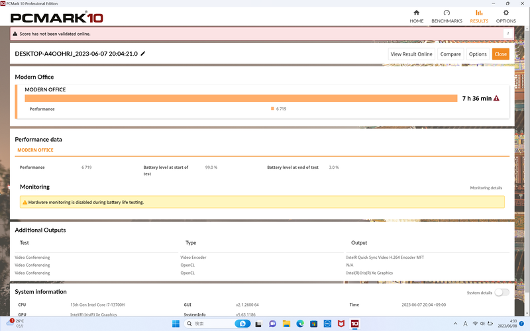530x331 pixels.
Task: Open Task View on the taskbar
Action: coord(258,324)
